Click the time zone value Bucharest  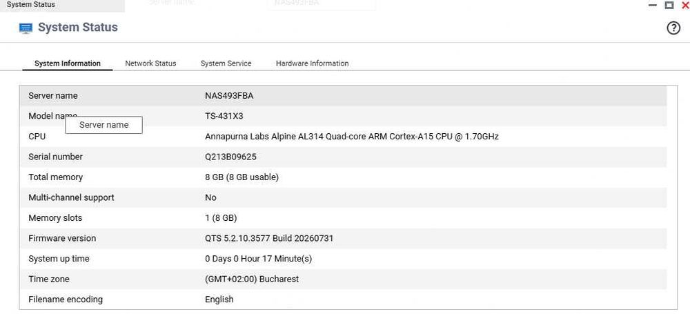point(252,279)
